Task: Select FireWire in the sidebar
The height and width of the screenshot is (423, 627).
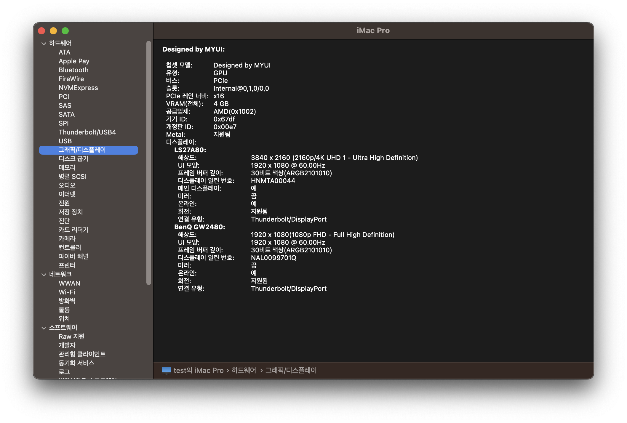Action: click(71, 79)
